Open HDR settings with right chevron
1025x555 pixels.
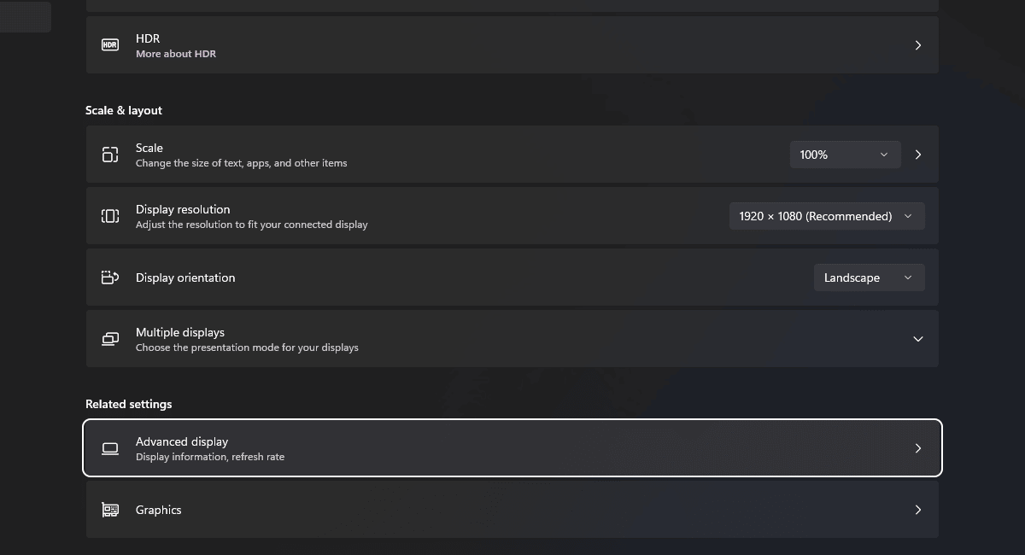918,45
